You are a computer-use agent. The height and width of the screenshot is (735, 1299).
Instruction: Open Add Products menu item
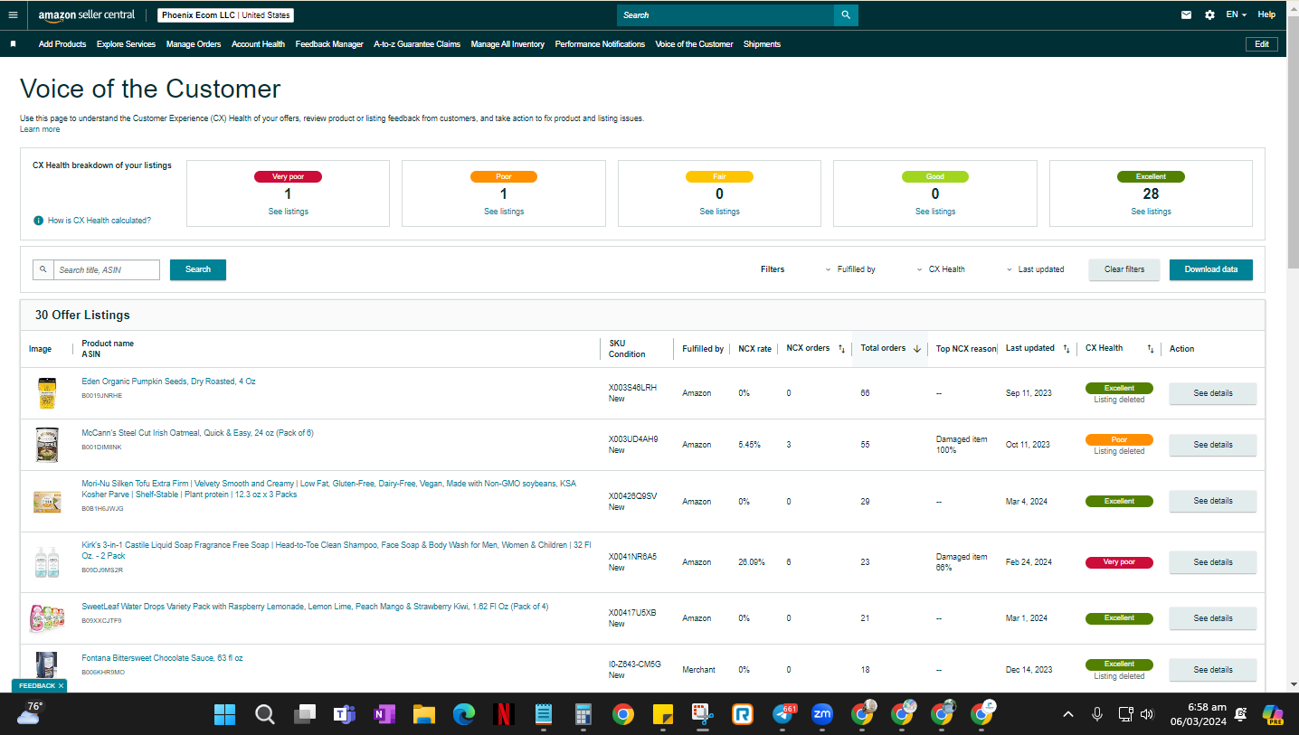click(62, 44)
